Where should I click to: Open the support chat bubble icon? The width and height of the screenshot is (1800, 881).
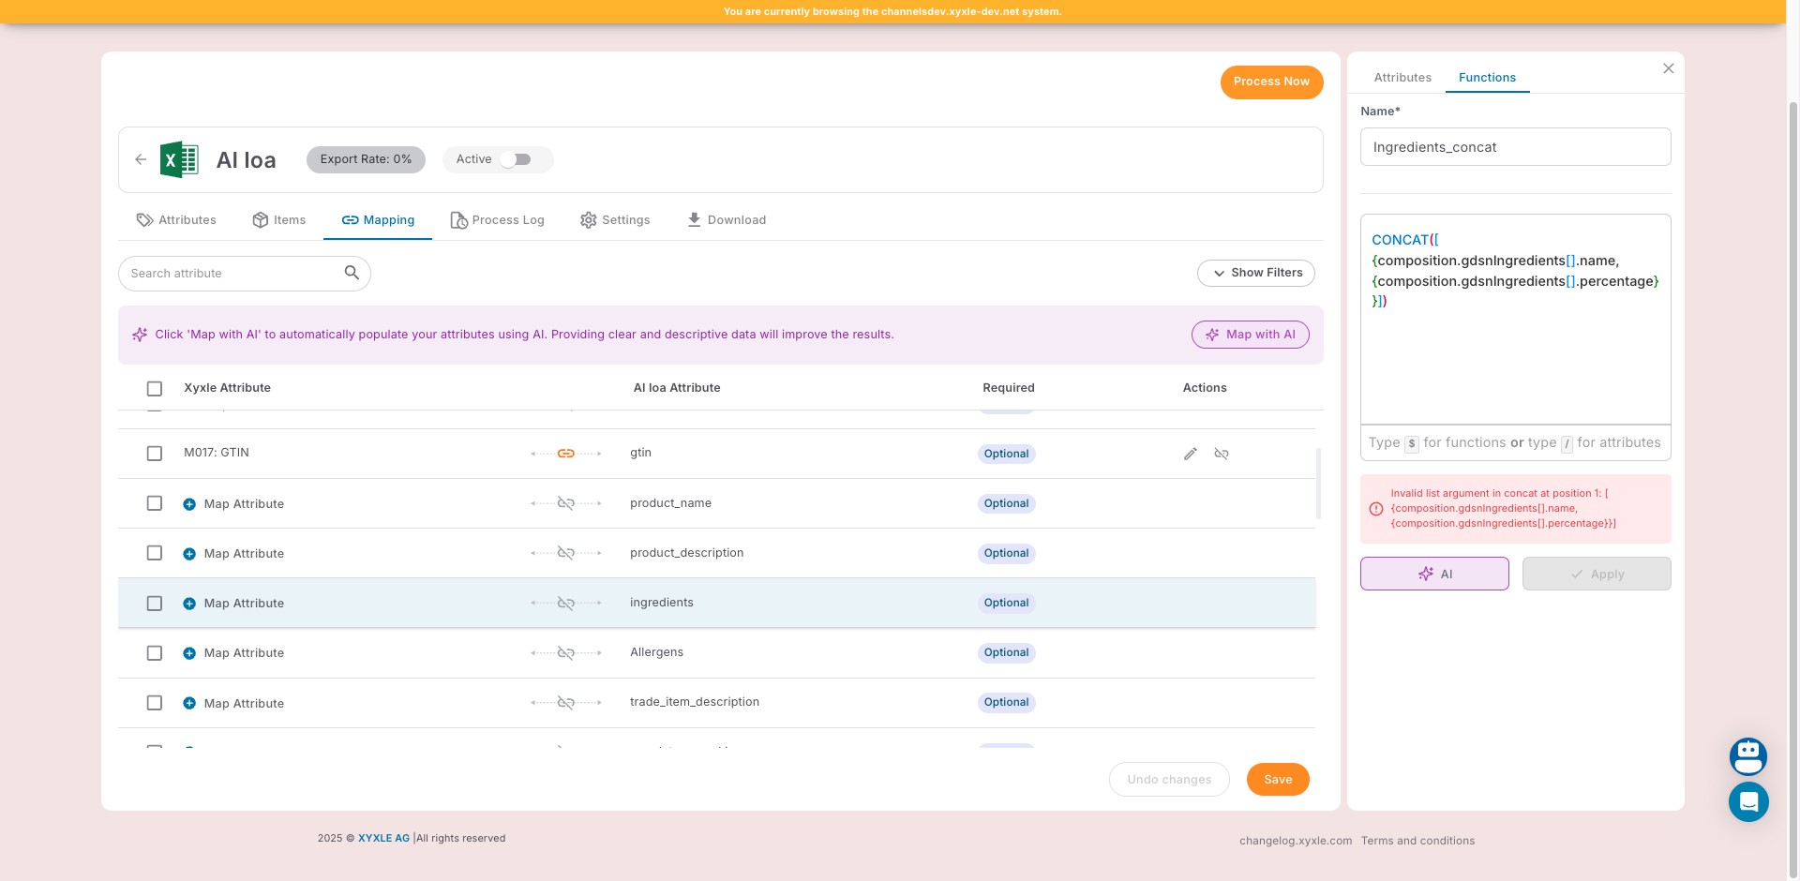click(x=1747, y=802)
